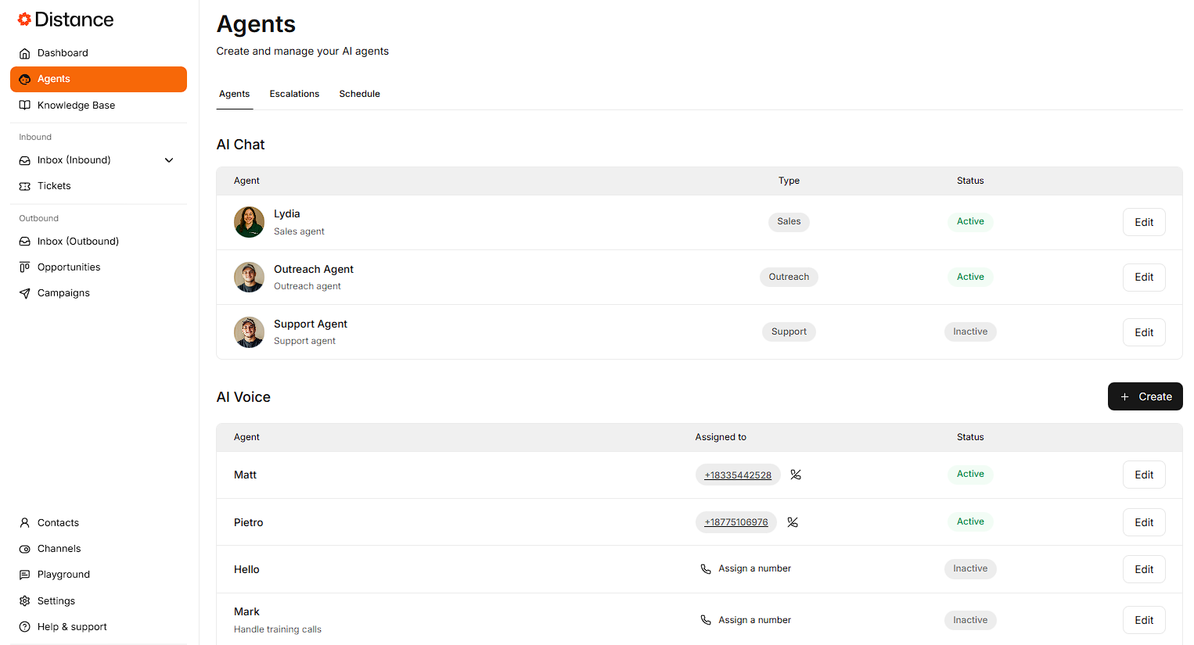Viewport: 1194px width, 645px height.
Task: Edit the Lydia sales agent
Action: click(1144, 222)
